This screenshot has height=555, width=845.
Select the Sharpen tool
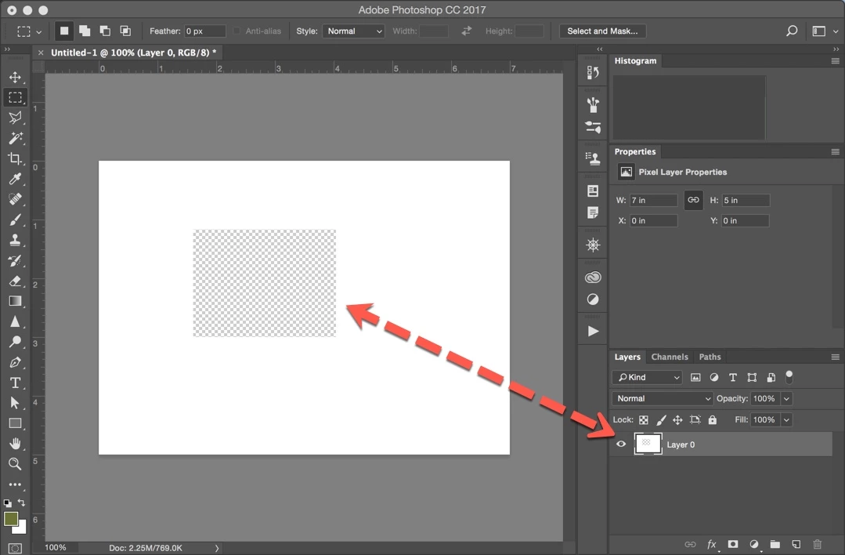(15, 321)
